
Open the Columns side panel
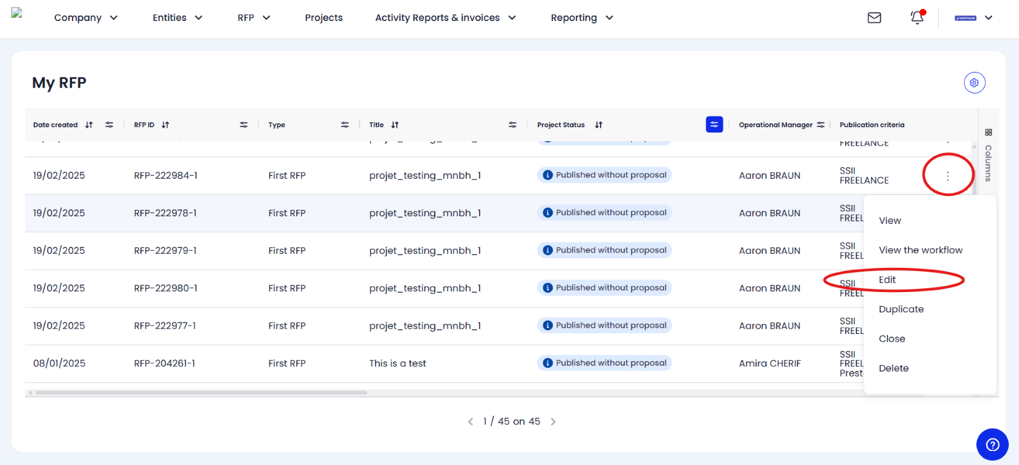tap(988, 155)
